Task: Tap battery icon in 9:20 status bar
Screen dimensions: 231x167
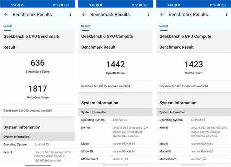Action: click(223, 5)
